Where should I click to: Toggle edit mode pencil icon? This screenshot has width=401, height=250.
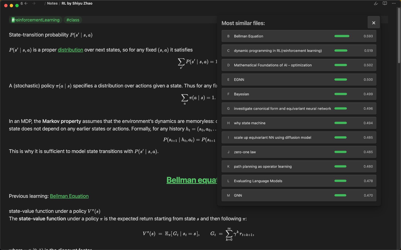click(x=376, y=4)
